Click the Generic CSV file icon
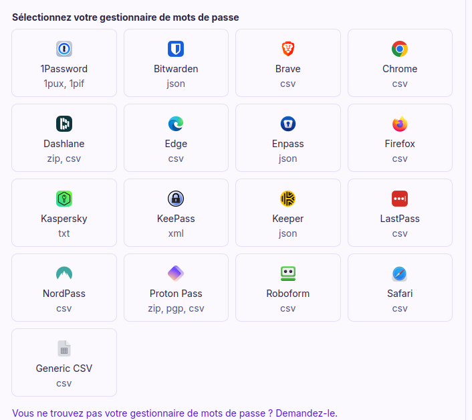 point(64,348)
